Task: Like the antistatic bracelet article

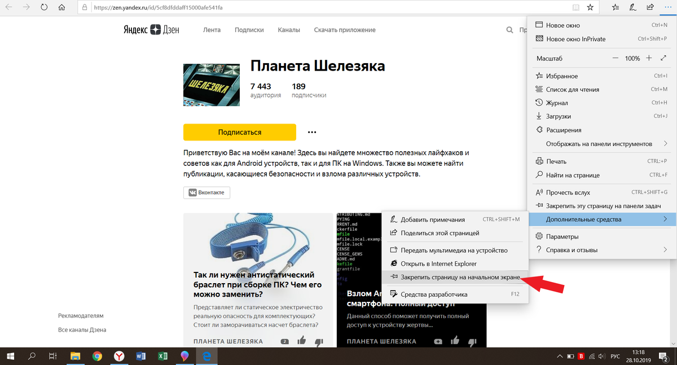Action: (302, 341)
